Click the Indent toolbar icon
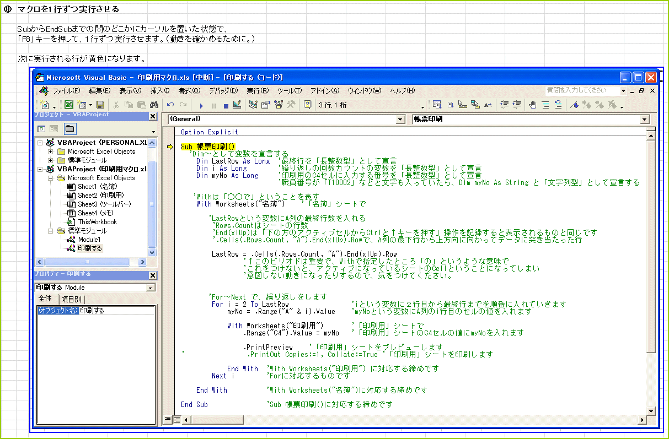 tap(504, 105)
